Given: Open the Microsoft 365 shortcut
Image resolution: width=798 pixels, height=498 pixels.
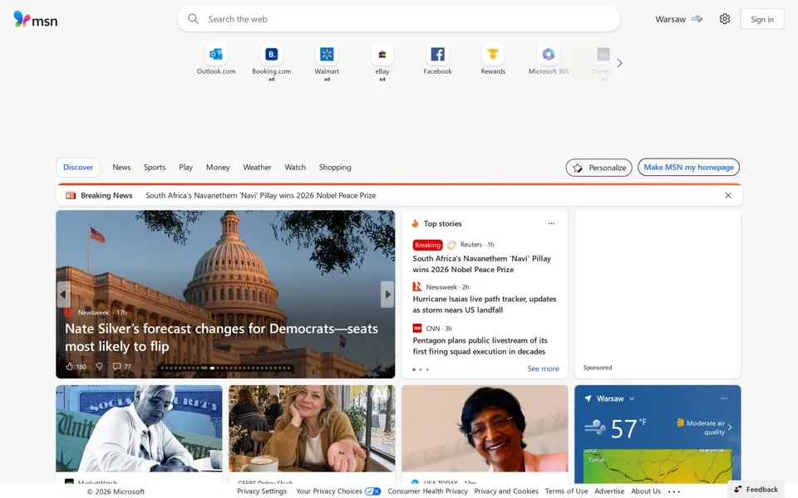Looking at the screenshot, I should (x=548, y=60).
